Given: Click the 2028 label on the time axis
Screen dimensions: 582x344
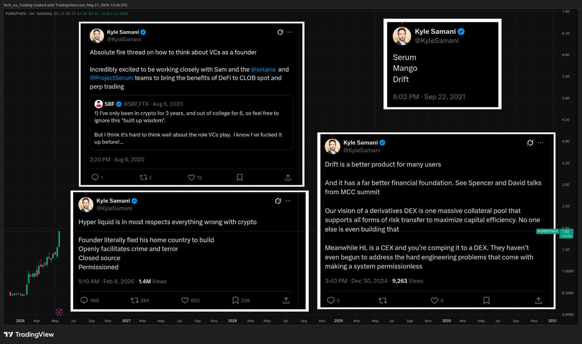Looking at the screenshot, I should (x=233, y=321).
